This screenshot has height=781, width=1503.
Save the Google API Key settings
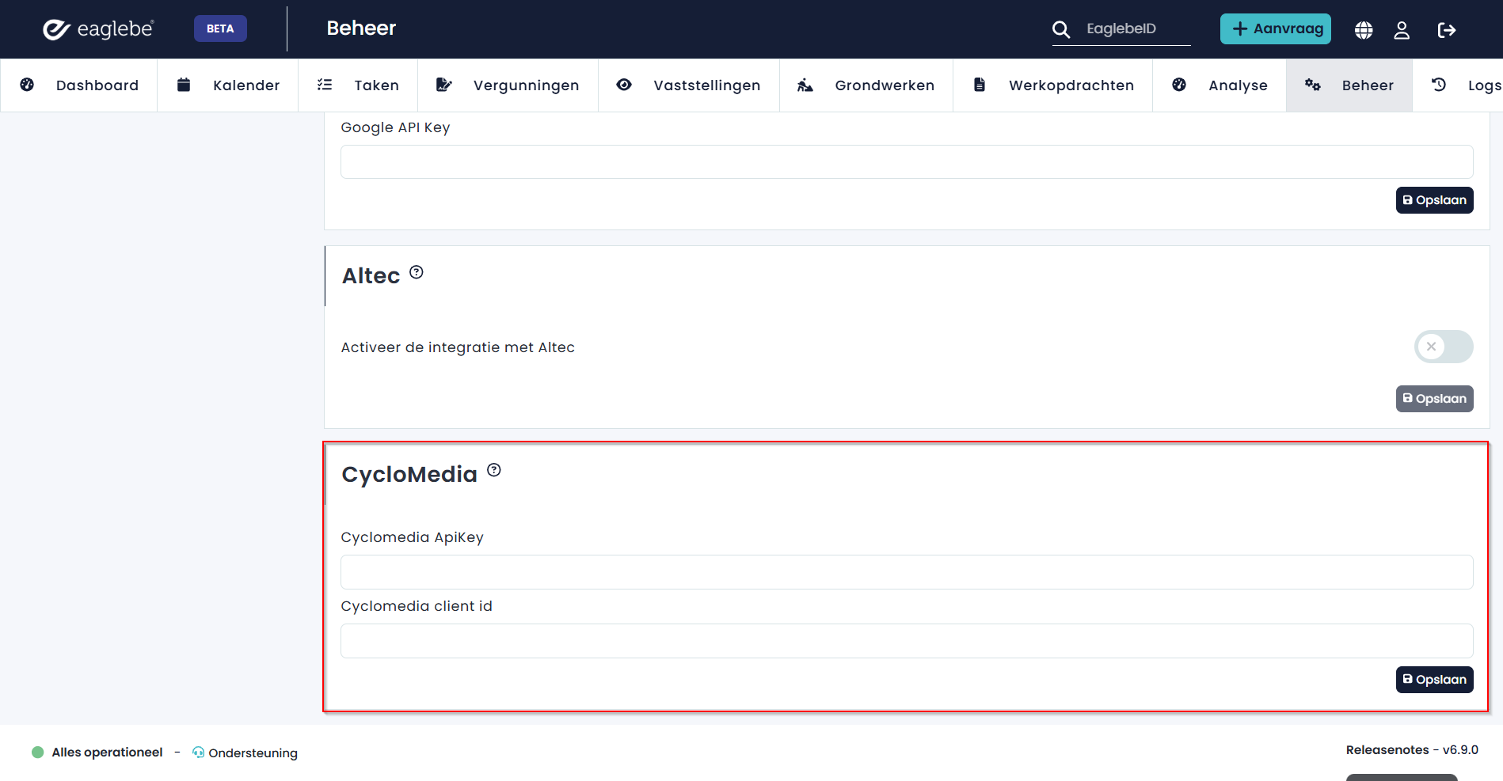[x=1434, y=200]
